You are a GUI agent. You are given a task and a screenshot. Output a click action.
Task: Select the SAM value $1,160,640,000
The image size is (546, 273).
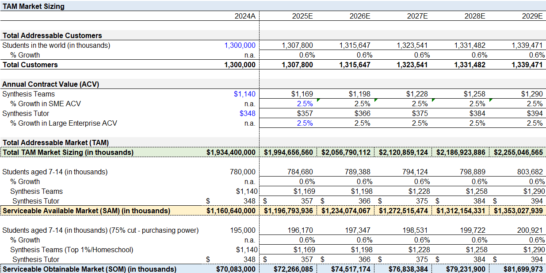231,211
